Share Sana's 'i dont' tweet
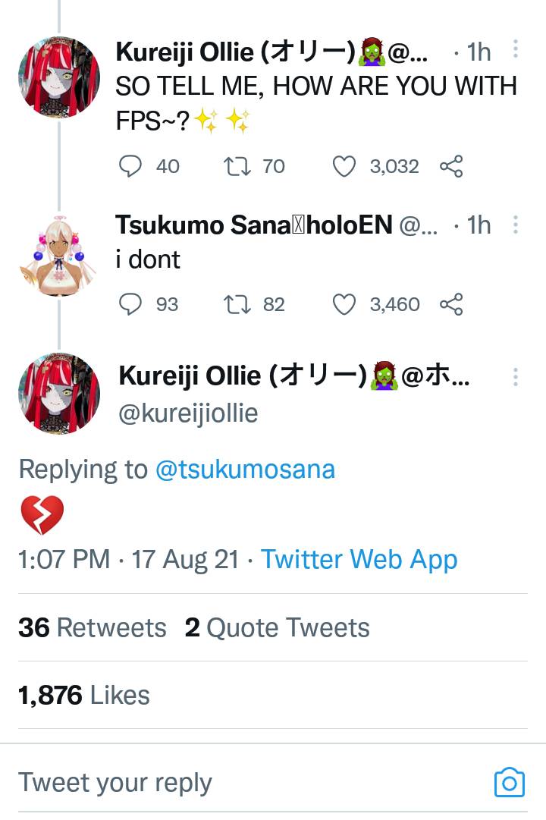The image size is (546, 820). coord(451,304)
